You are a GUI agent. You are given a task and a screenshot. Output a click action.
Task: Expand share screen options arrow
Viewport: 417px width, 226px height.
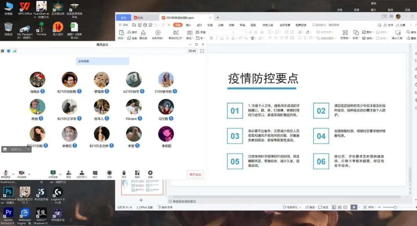pos(60,174)
